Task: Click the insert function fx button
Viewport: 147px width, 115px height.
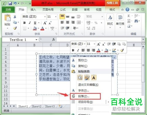Action: pyautogui.click(x=54, y=40)
